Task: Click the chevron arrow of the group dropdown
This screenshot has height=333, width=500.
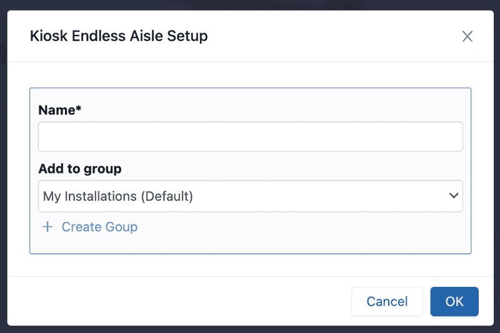Action: point(454,196)
